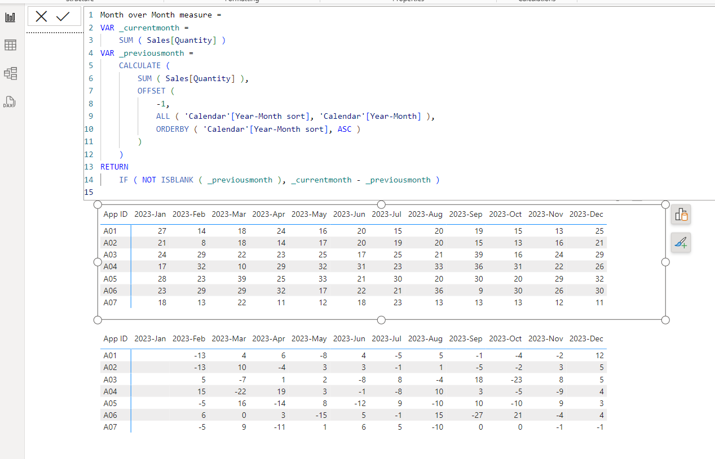Open DAX query view icon
This screenshot has height=459, width=715.
(x=10, y=102)
